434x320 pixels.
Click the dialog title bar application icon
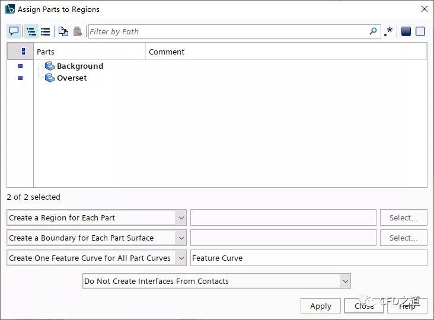tap(10, 9)
